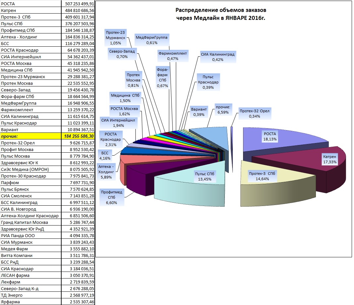
Task: Click the Протек-32 Орел 0,34% label
Action: pyautogui.click(x=254, y=114)
